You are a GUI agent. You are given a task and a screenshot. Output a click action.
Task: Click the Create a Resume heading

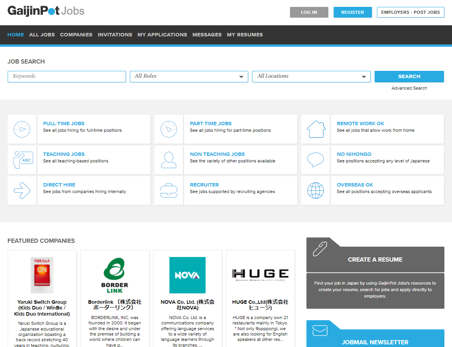click(375, 260)
